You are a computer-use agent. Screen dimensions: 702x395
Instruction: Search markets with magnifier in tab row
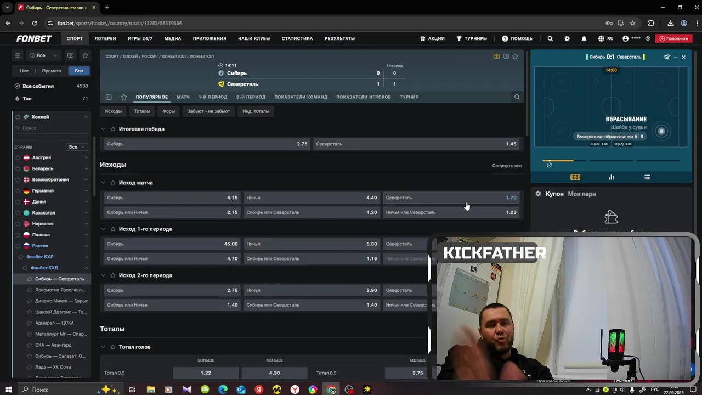pyautogui.click(x=517, y=97)
